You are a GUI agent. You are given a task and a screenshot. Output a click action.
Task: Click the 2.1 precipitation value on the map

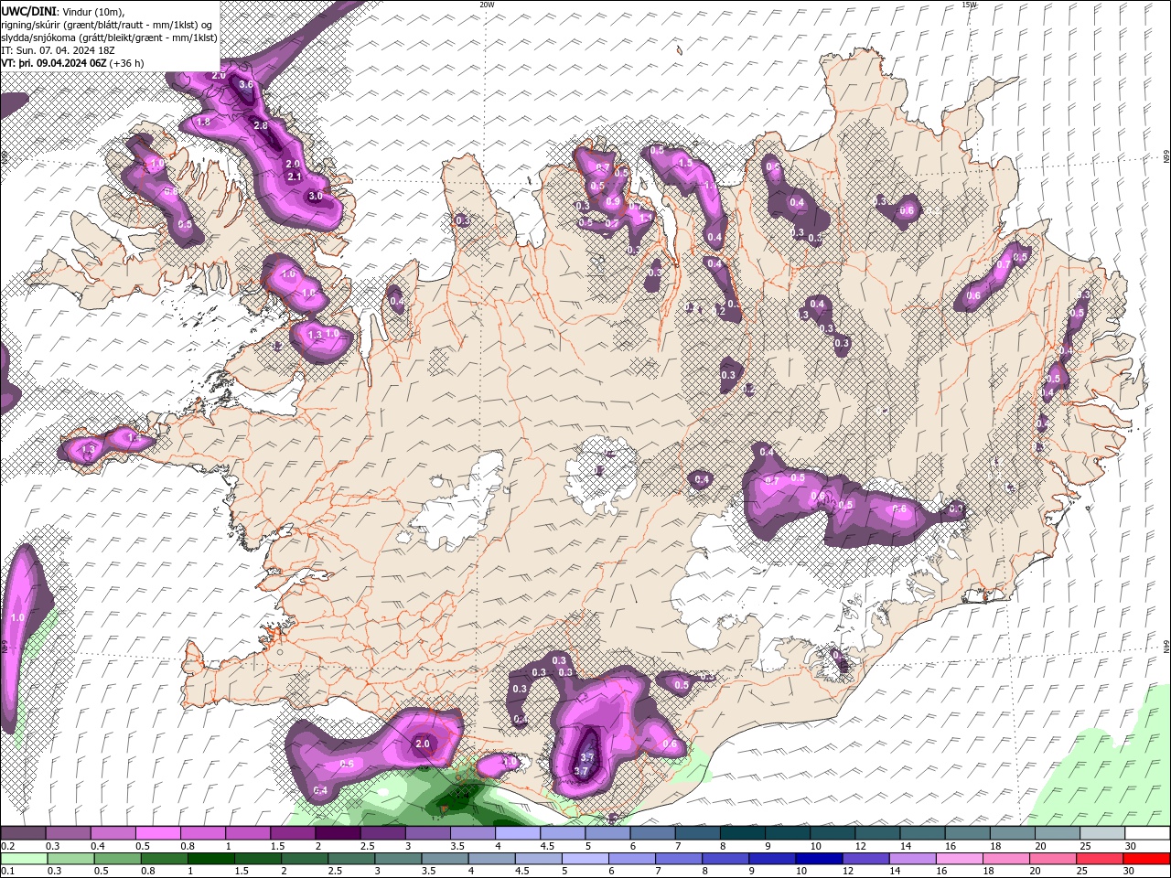(x=295, y=177)
